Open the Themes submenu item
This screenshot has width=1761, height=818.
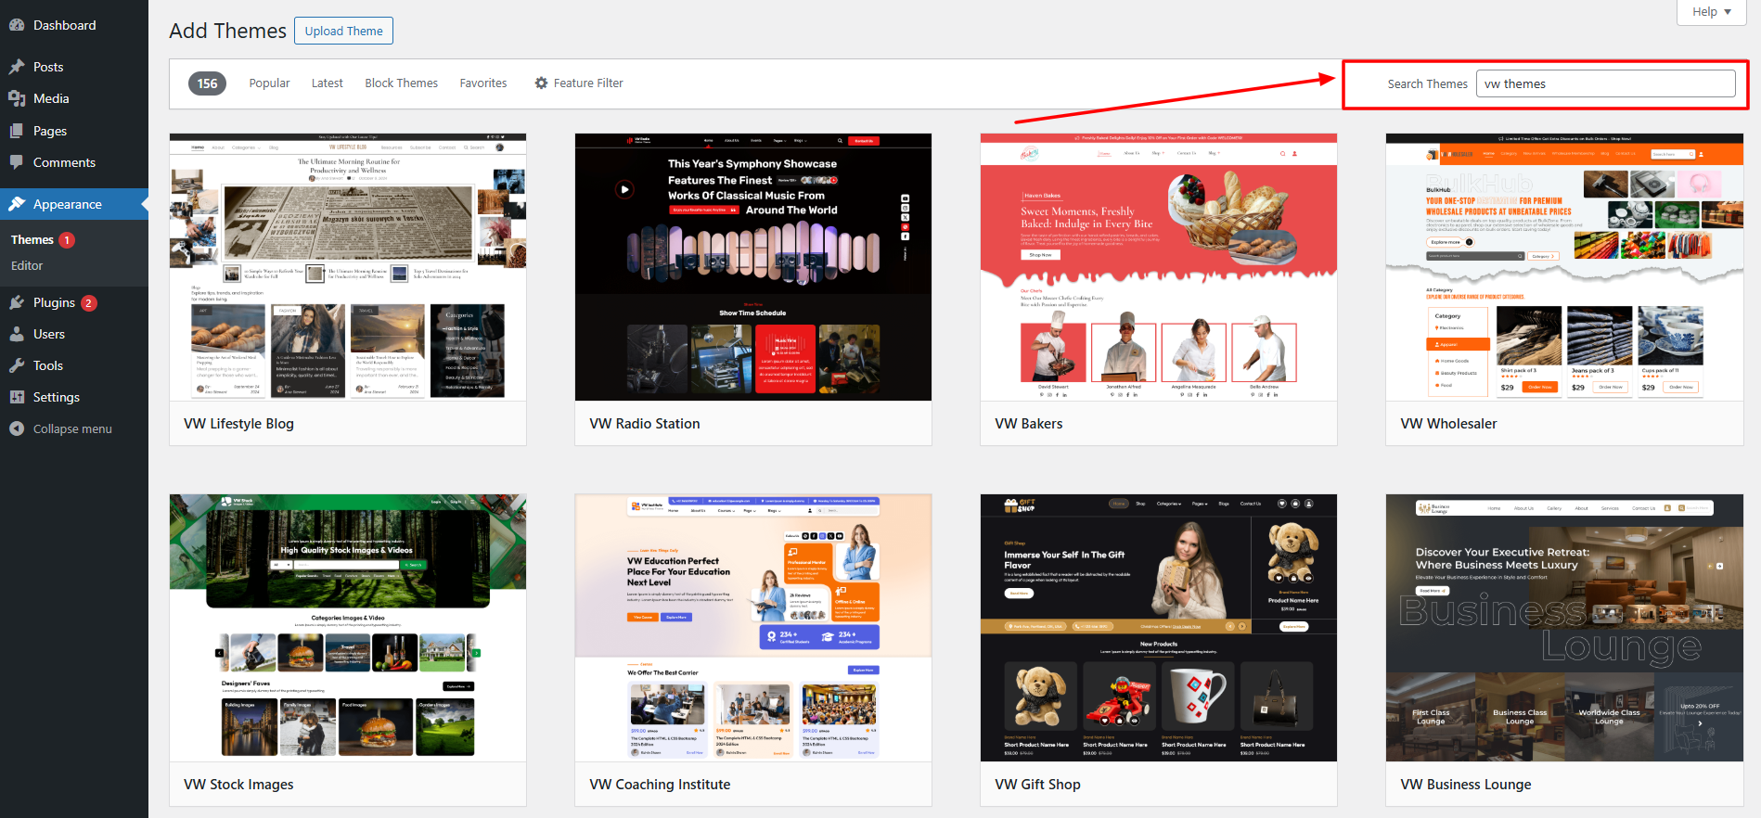click(32, 240)
